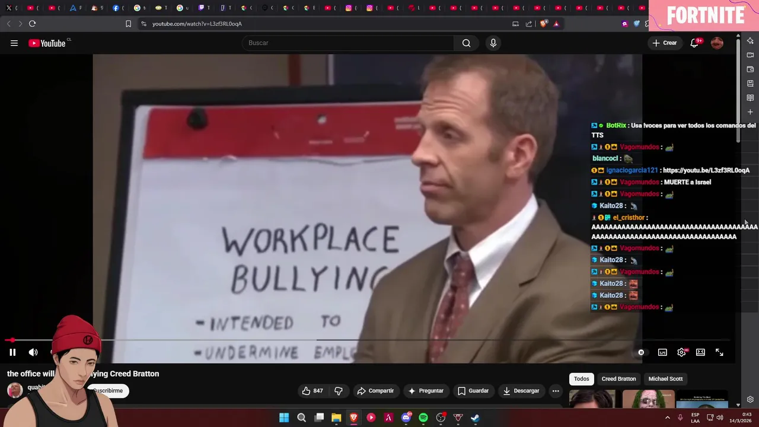Screen dimensions: 759x427
Task: Open the YouTube guide hamburger menu
Action: click(x=14, y=43)
